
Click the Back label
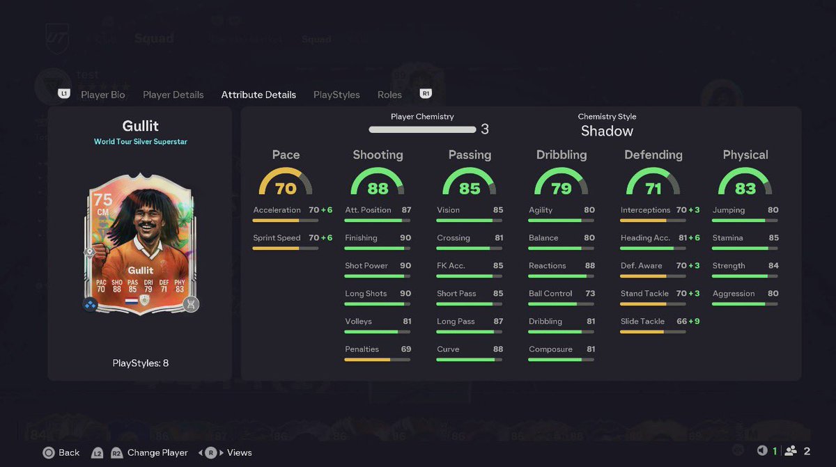tap(69, 452)
